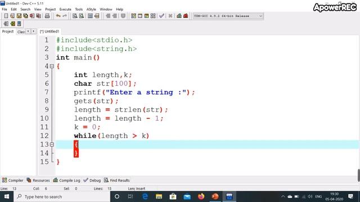
Task: Click the Run toolbar icon
Action: (140, 16)
